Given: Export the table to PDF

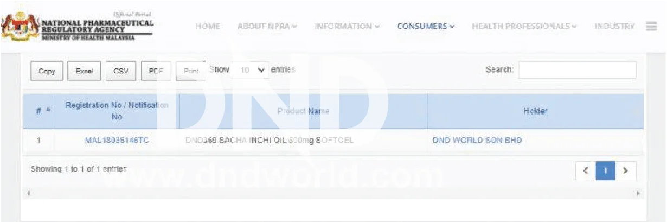Looking at the screenshot, I should coord(156,71).
